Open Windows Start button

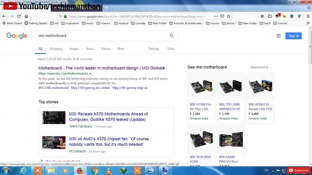tap(5, 171)
